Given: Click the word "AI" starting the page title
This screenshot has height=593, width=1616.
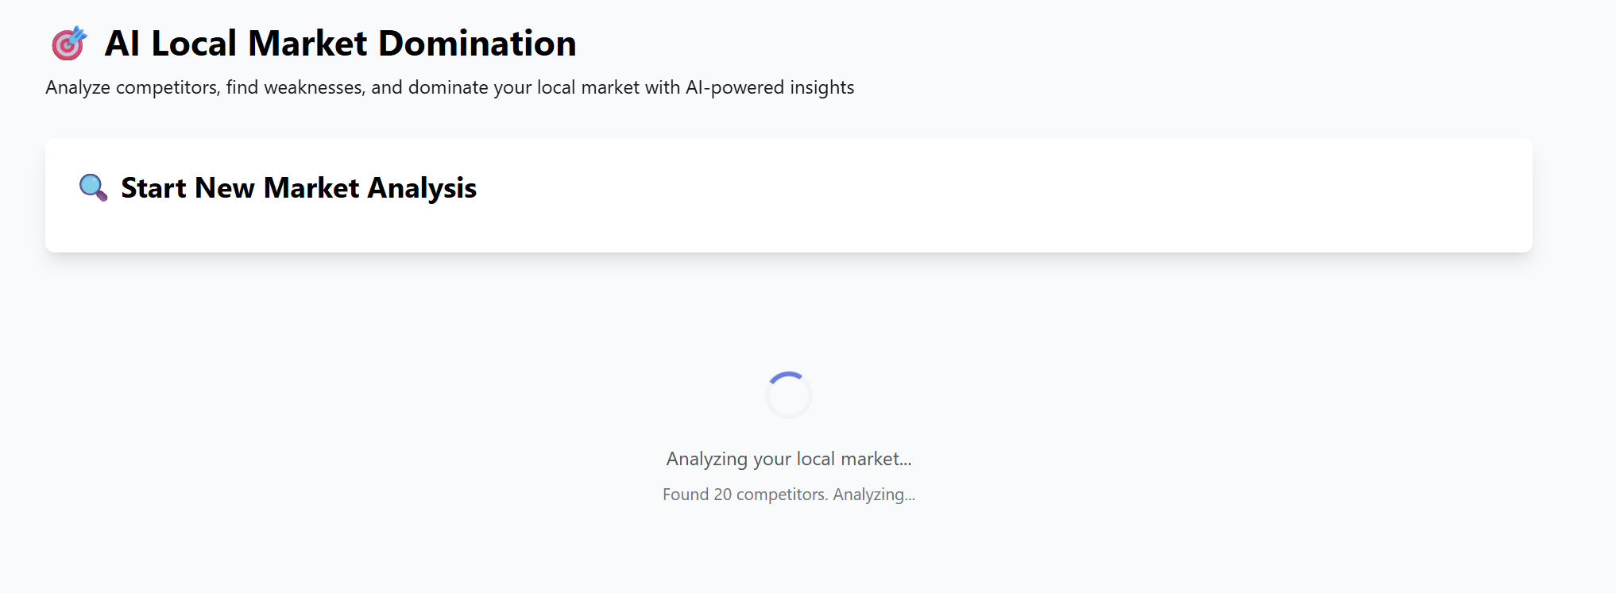Looking at the screenshot, I should point(122,44).
